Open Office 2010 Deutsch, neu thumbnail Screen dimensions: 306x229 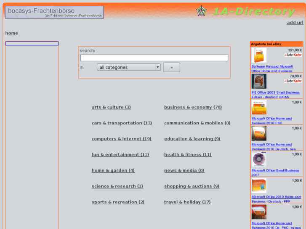point(259,133)
